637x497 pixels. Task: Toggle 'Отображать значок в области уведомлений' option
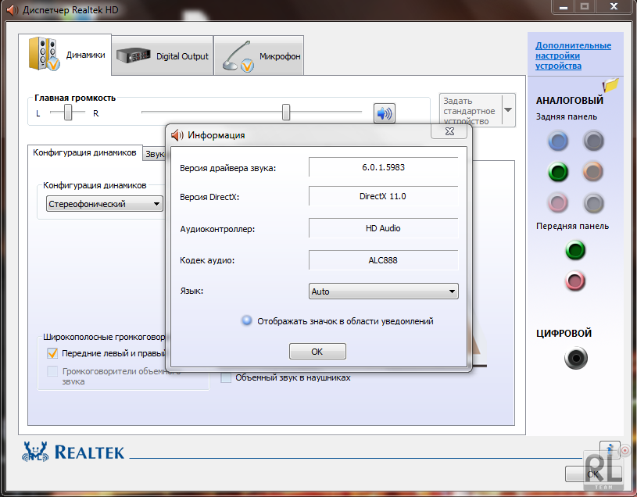tap(247, 320)
